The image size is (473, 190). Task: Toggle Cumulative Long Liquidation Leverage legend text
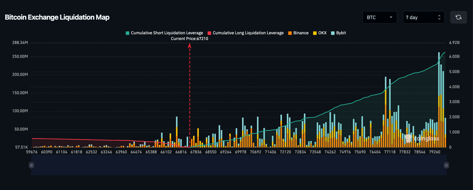tap(248, 33)
